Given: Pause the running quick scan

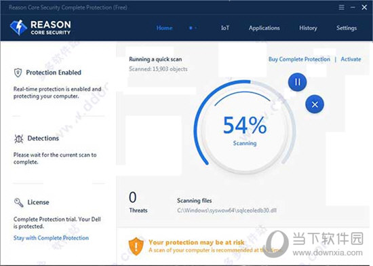Looking at the screenshot, I should pyautogui.click(x=297, y=82).
